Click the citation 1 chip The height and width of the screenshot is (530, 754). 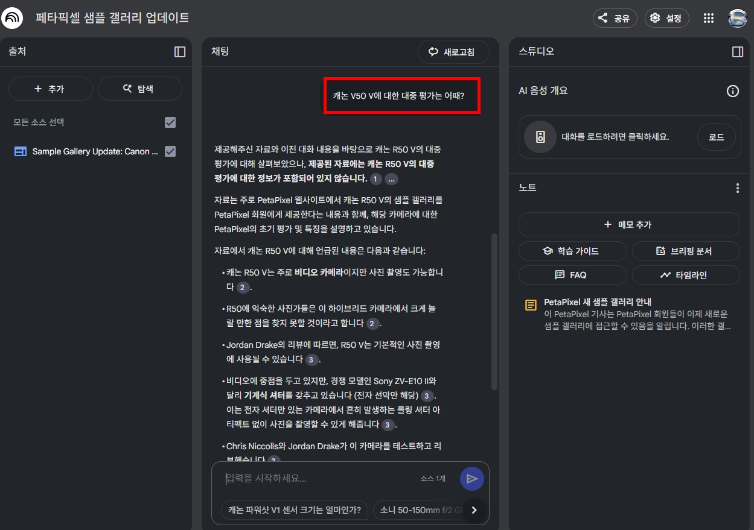pos(375,179)
